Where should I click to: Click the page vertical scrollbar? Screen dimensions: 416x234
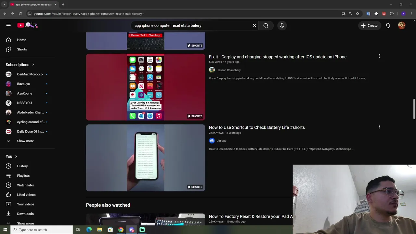(x=414, y=109)
